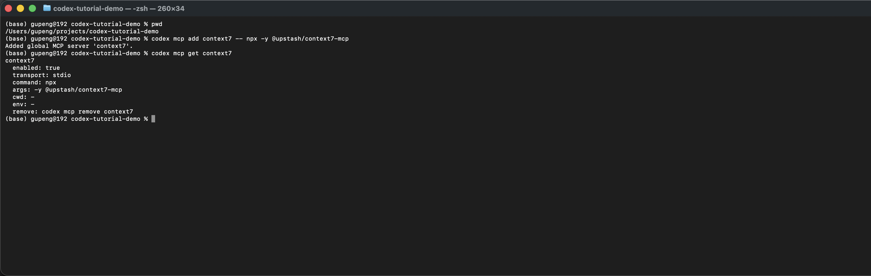Screen dimensions: 871x276
Task: Click the 'cwd: -' line
Action: (x=23, y=97)
